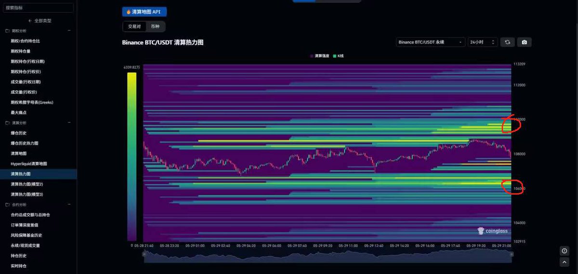Click the refresh chart icon button
The height and width of the screenshot is (274, 578).
[x=507, y=42]
